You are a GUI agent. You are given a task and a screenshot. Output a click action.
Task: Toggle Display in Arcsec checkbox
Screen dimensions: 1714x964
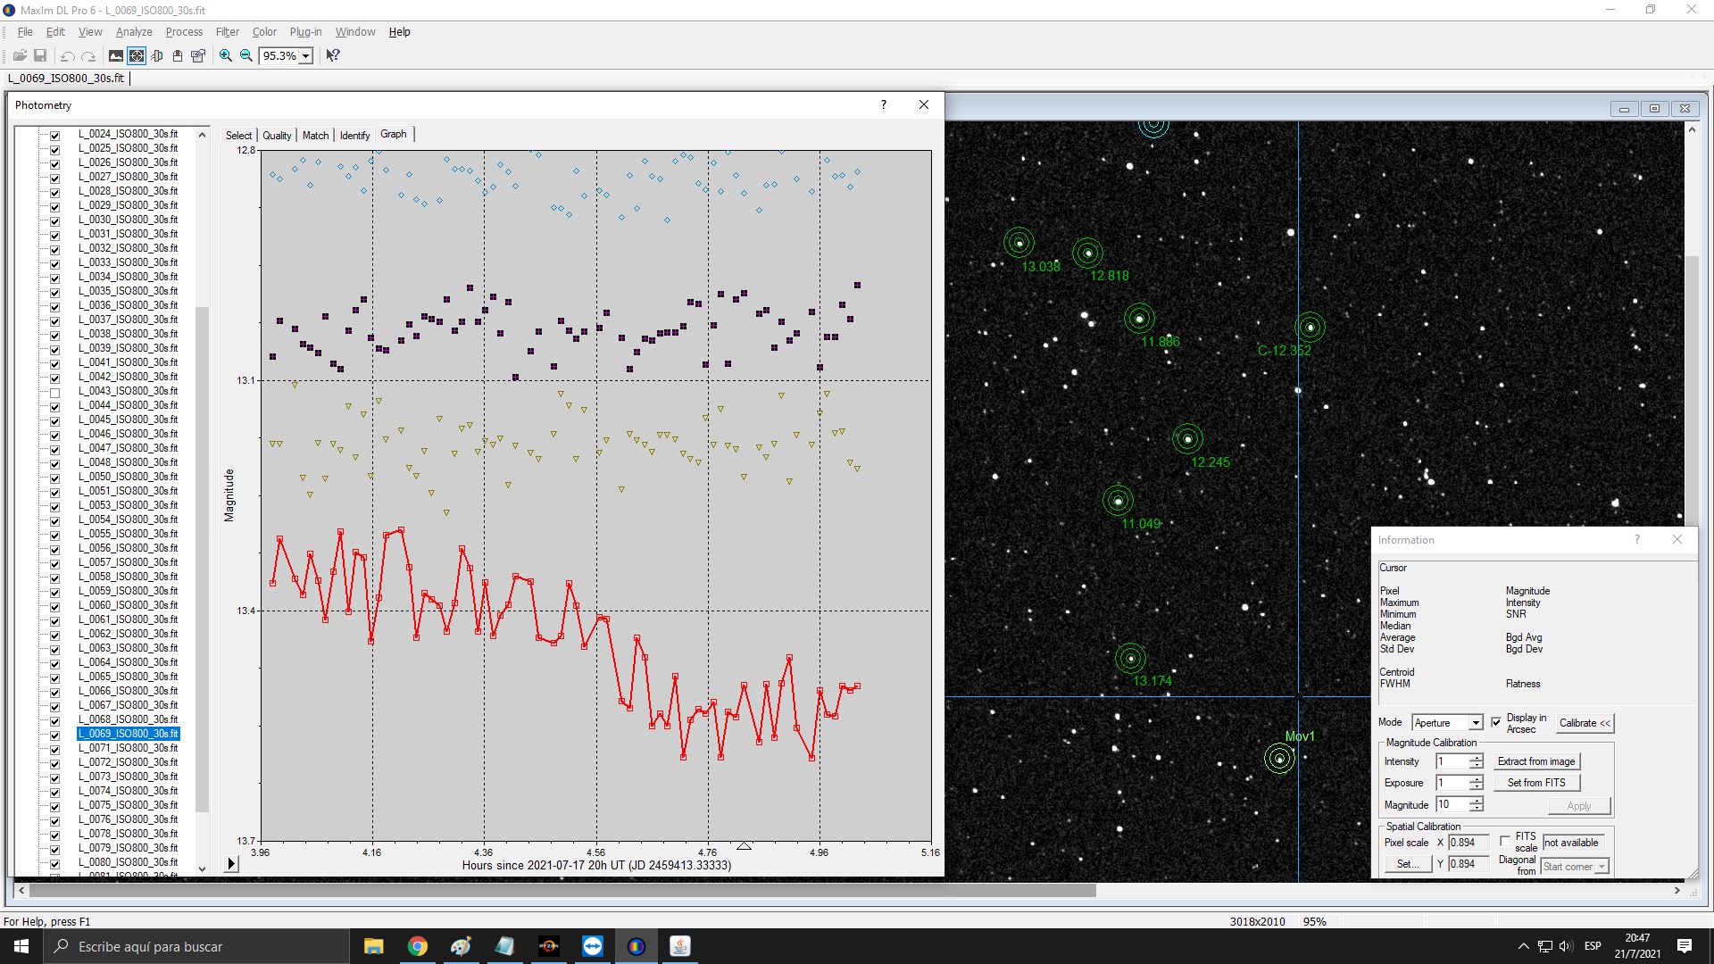click(x=1496, y=722)
